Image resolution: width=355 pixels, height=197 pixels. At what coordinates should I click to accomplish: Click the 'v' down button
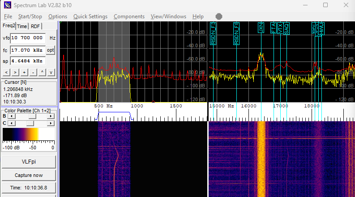[x=51, y=72]
